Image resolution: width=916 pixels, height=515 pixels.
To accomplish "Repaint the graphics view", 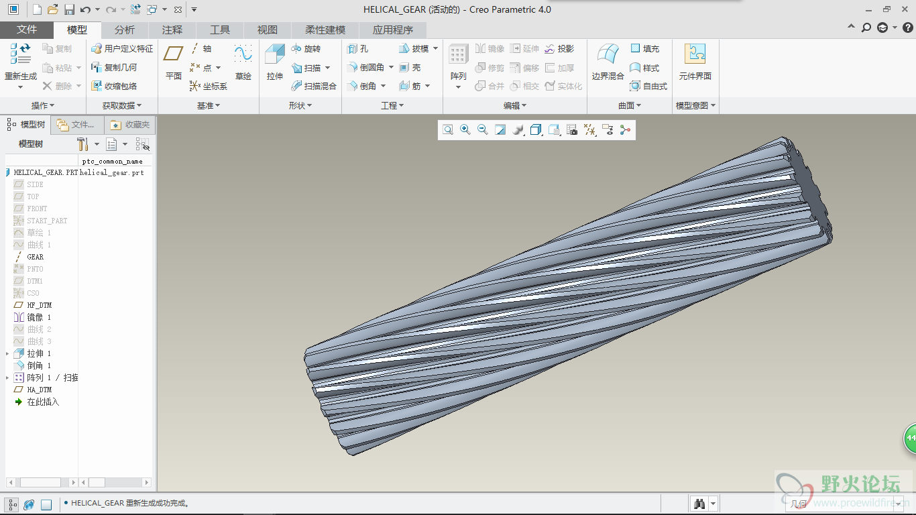I will [500, 130].
